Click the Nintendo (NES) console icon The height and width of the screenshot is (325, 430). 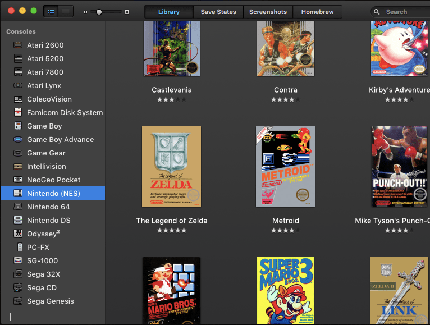click(18, 193)
